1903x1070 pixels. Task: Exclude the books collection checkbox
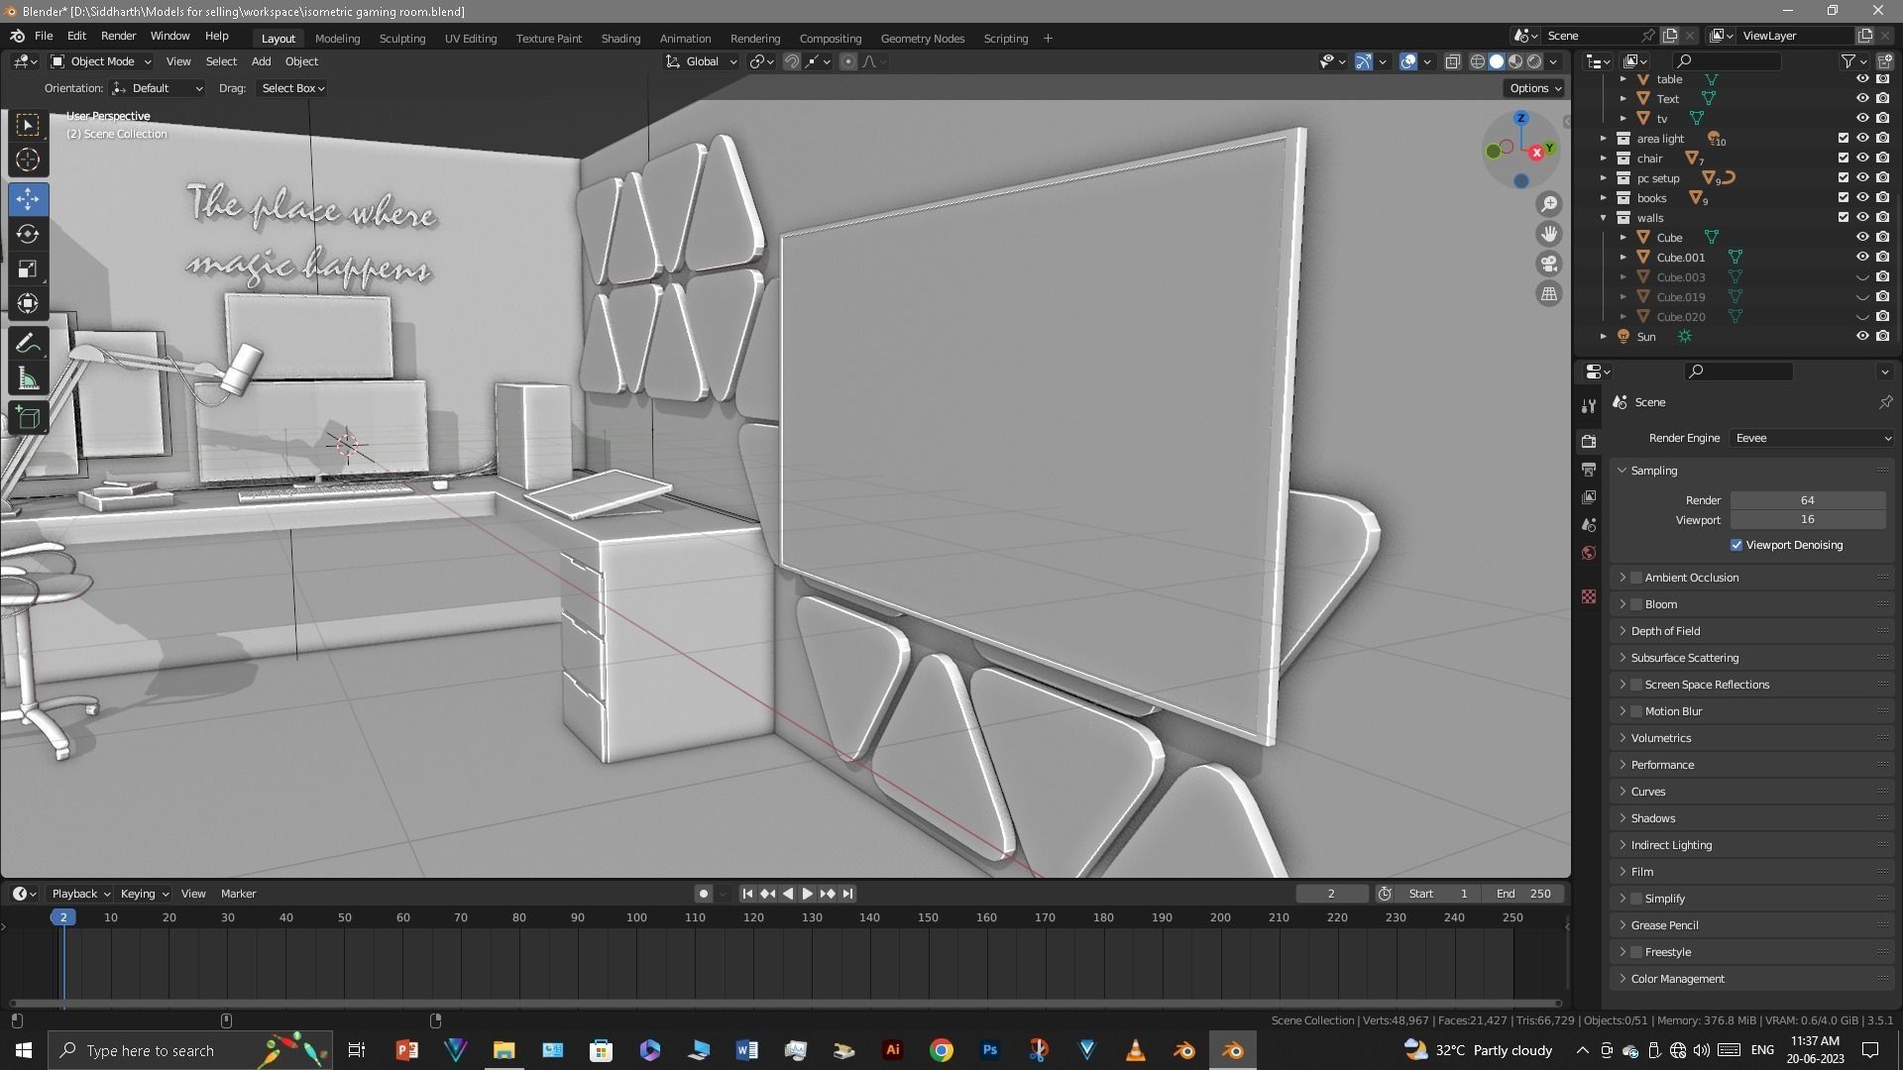tap(1844, 198)
